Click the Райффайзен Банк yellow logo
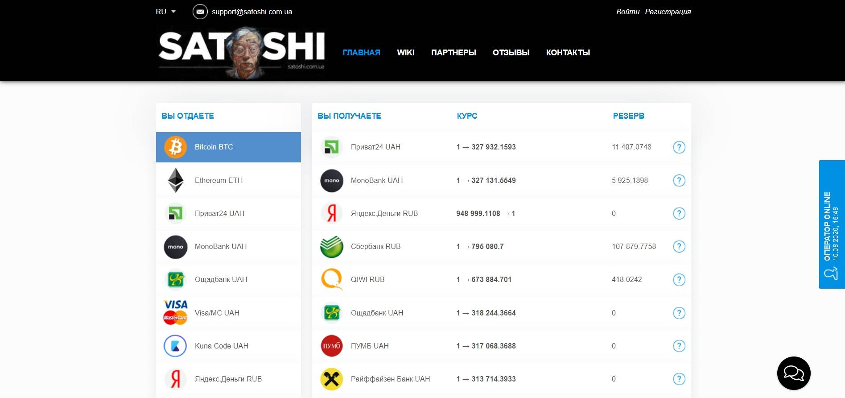845x398 pixels. click(331, 379)
